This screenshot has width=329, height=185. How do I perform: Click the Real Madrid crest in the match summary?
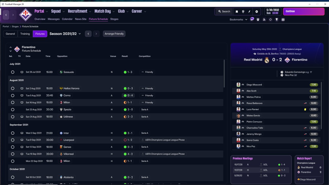tap(267, 60)
